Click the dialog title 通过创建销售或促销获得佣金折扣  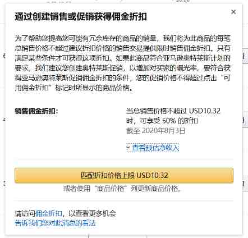click(81, 17)
